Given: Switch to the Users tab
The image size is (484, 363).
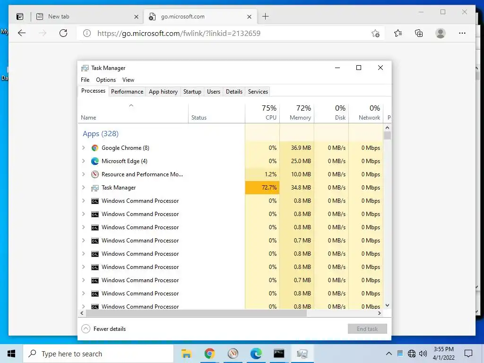Looking at the screenshot, I should click(x=214, y=92).
